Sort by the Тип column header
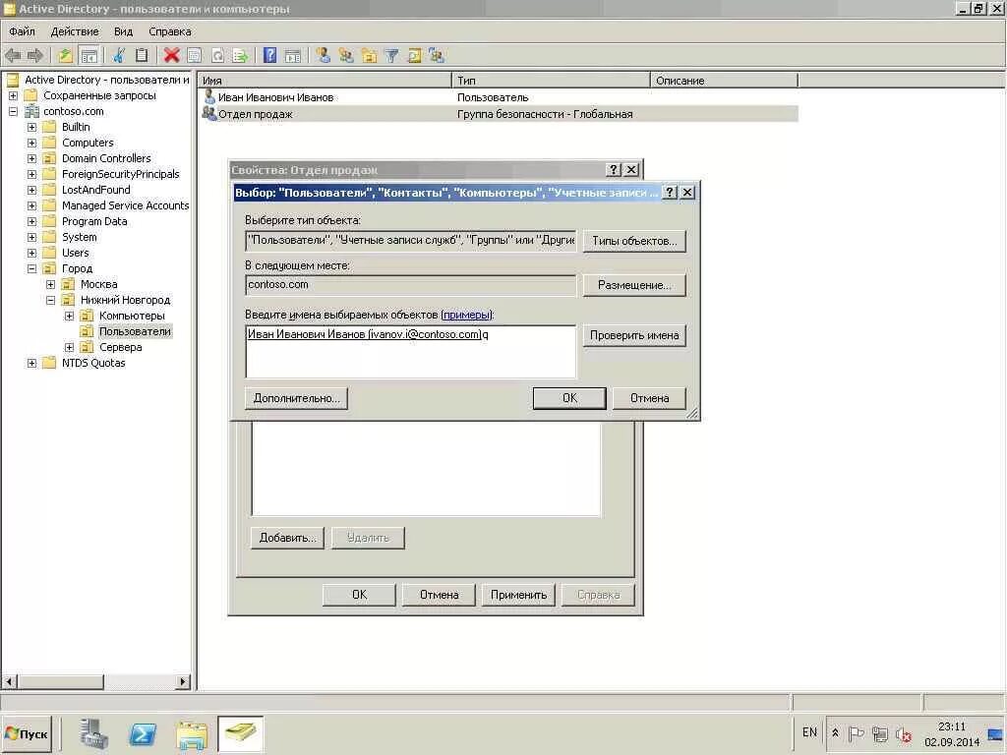This screenshot has width=1007, height=755. [551, 81]
